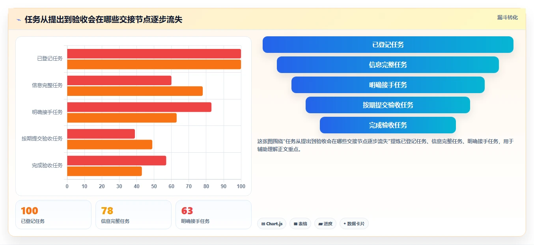Click the orange bar for 明确接手任务
The width and height of the screenshot is (534, 245).
tap(122, 118)
